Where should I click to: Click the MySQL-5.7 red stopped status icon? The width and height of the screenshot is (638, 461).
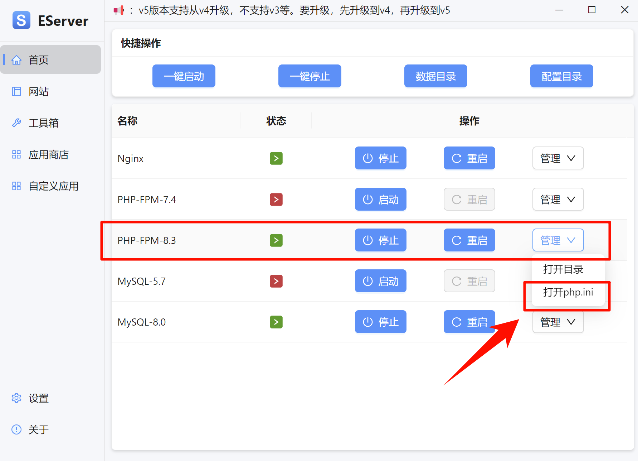point(276,281)
